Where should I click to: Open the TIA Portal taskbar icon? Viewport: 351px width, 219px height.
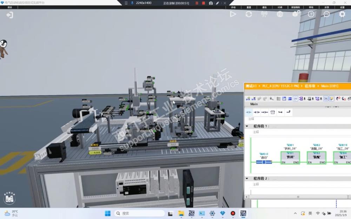(243, 213)
